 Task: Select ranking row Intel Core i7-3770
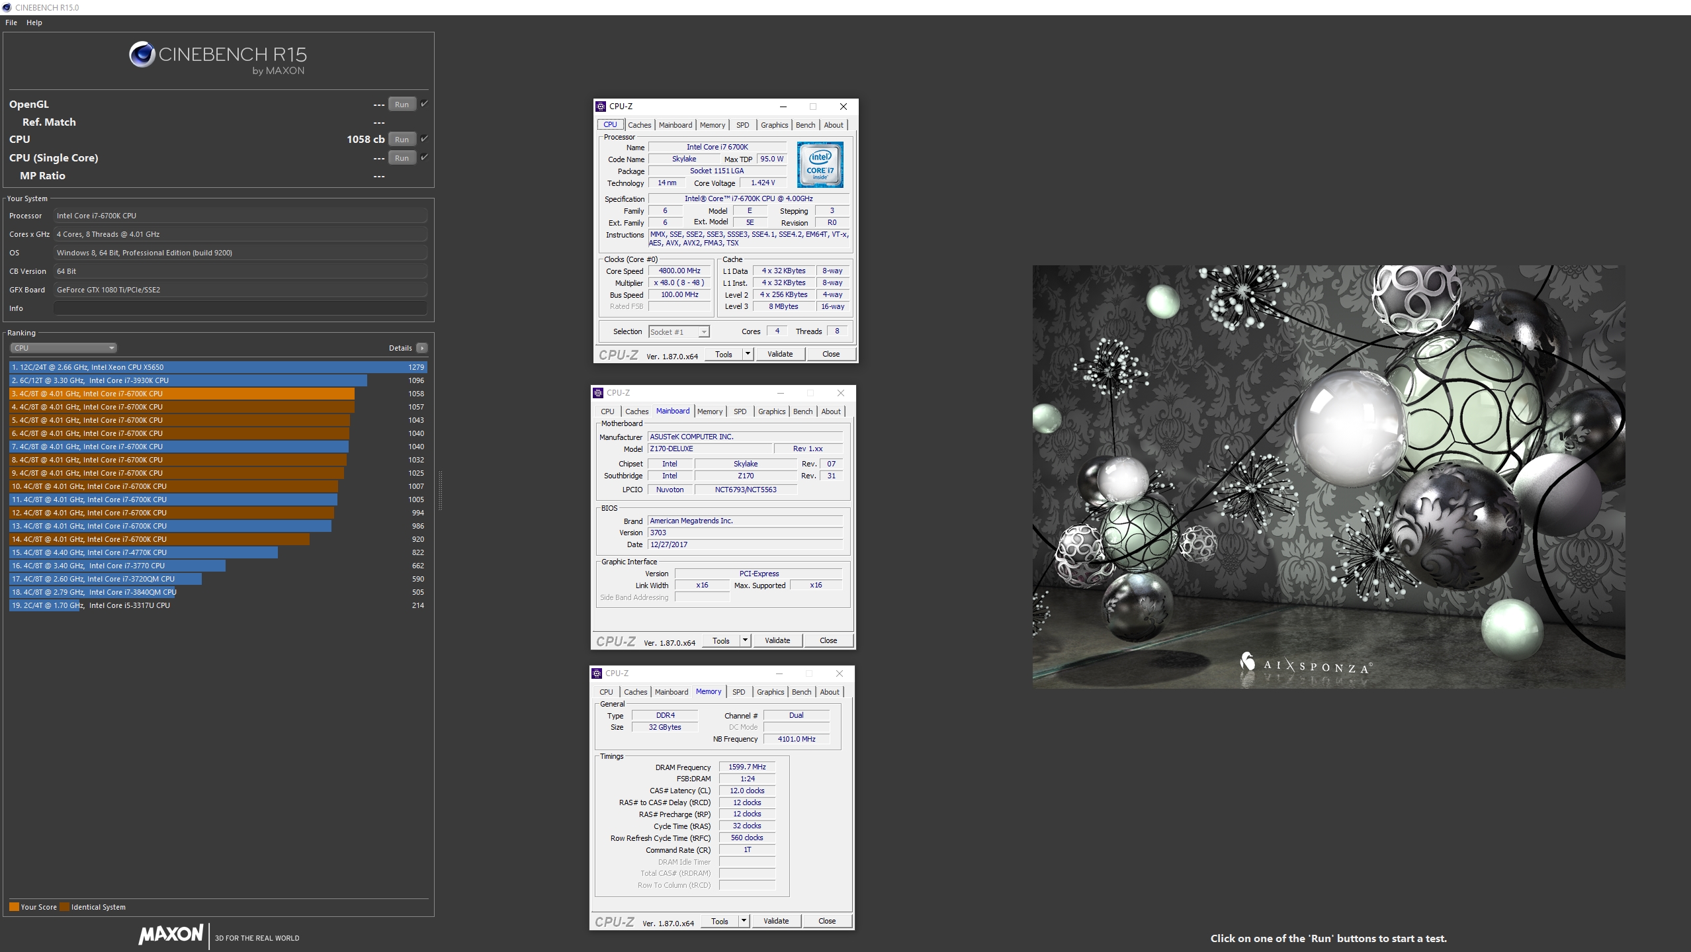(x=218, y=566)
